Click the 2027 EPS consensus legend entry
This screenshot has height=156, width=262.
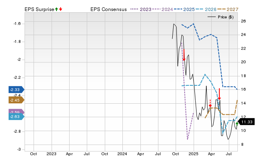(228, 9)
